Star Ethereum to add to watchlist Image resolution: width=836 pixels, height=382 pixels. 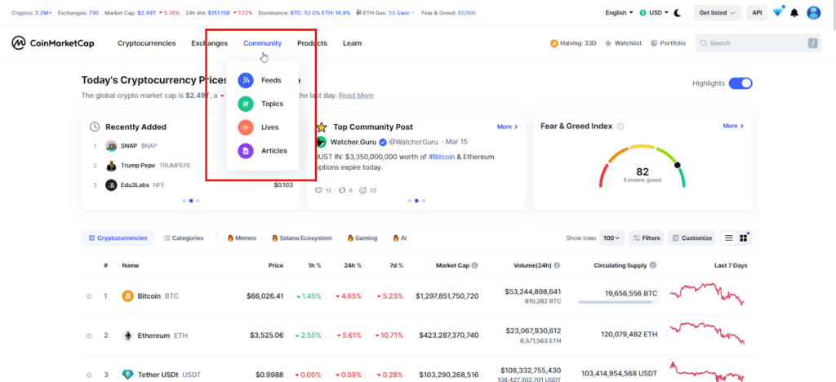pyautogui.click(x=89, y=335)
